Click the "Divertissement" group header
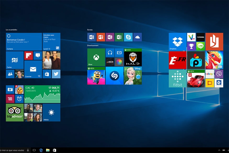Viewport: 229px width, 153px height. pos(93,45)
